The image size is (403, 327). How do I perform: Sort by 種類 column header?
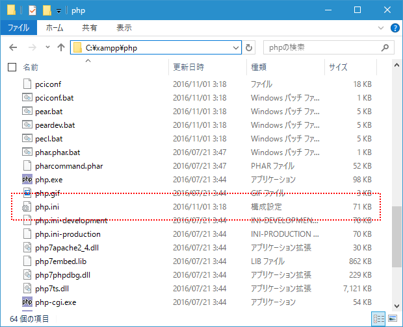tap(259, 67)
